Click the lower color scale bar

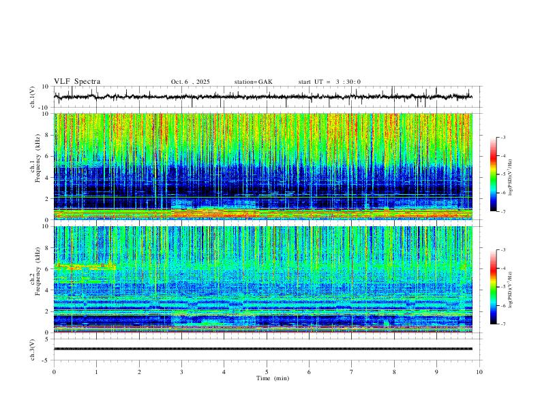tap(494, 287)
